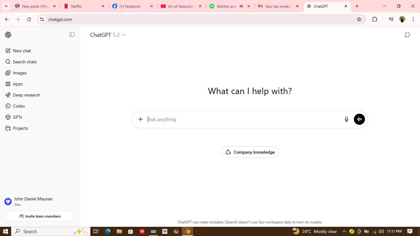Collapse the sidebar with the panel icon
The image size is (420, 236).
(x=72, y=35)
